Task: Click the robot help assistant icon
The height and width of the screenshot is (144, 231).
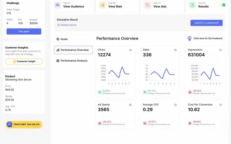Action: click(9, 124)
